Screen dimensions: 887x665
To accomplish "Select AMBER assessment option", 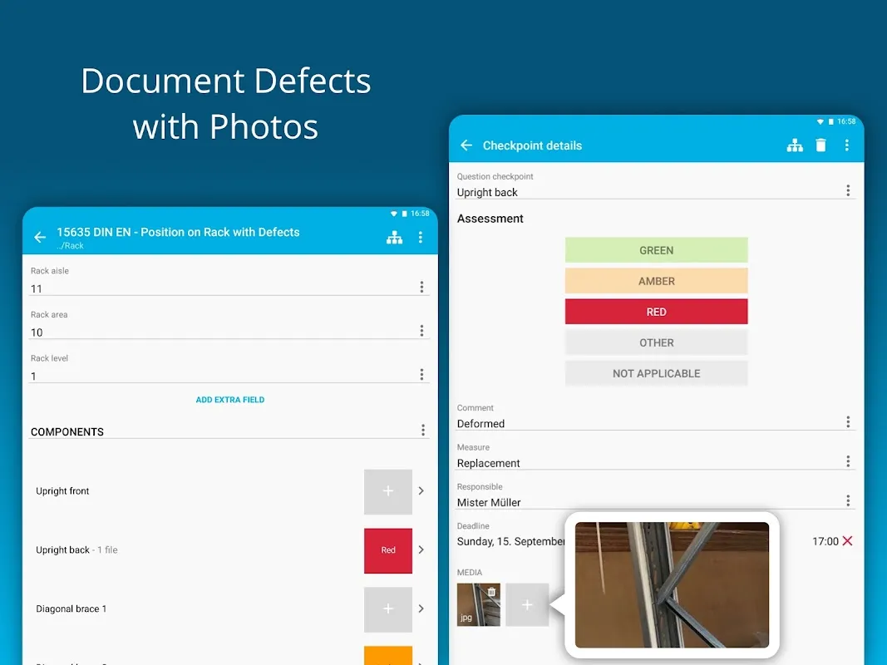I will (656, 281).
